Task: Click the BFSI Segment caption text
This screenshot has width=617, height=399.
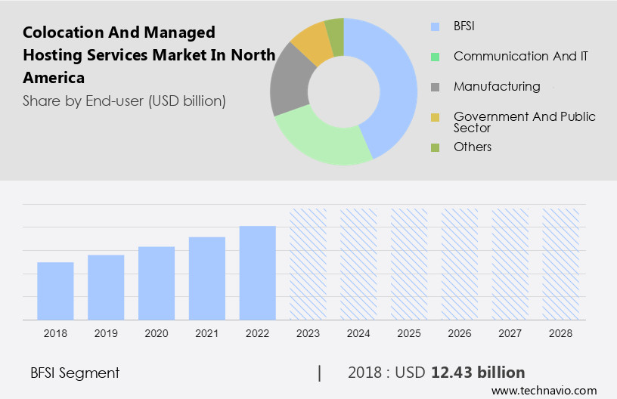Action: pos(75,373)
